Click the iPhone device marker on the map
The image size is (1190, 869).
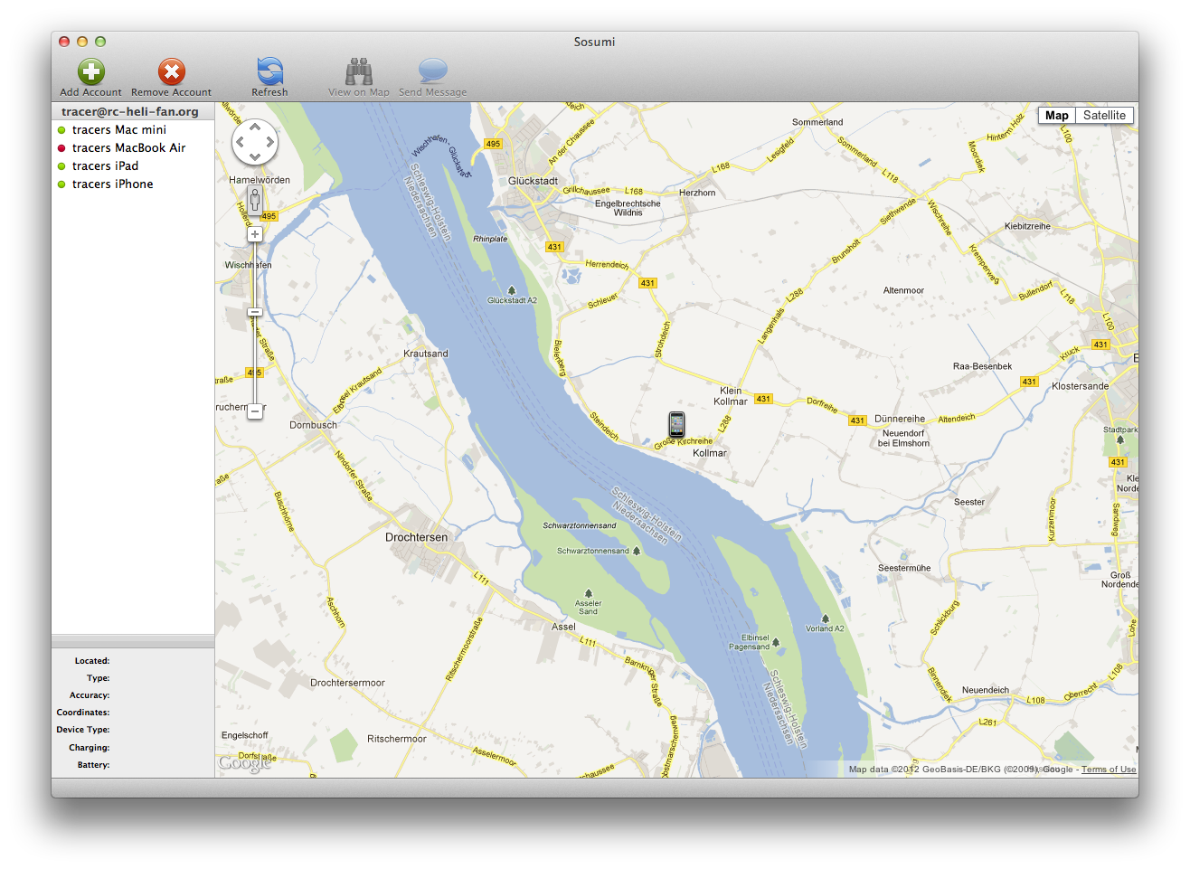[676, 424]
